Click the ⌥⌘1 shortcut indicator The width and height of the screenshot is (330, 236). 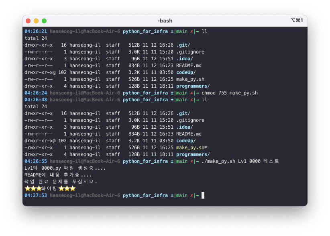(x=297, y=21)
